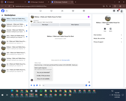
Task: Open a new browser tab
Action: click(76, 2)
